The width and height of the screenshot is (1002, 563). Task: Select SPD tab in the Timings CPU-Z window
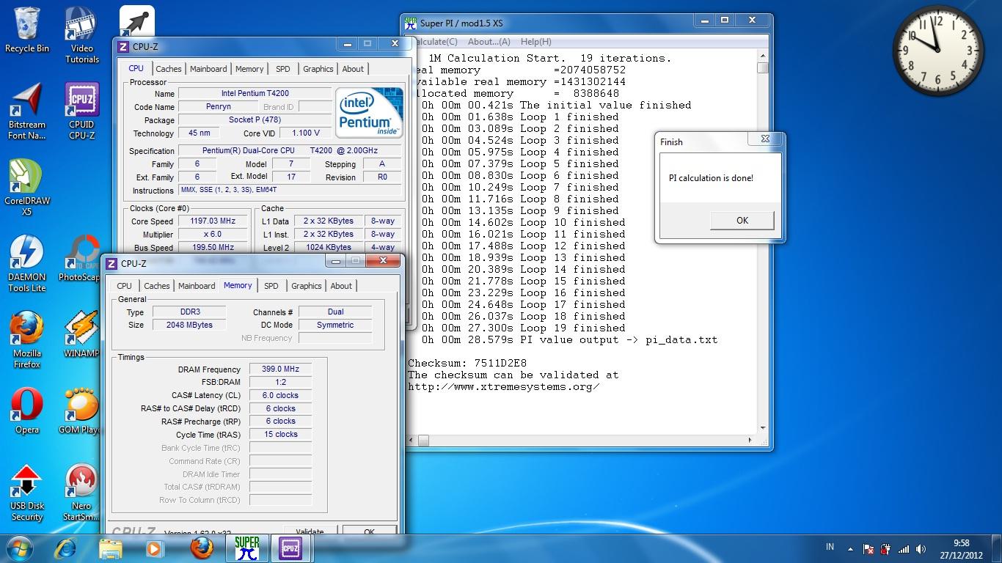pyautogui.click(x=271, y=286)
